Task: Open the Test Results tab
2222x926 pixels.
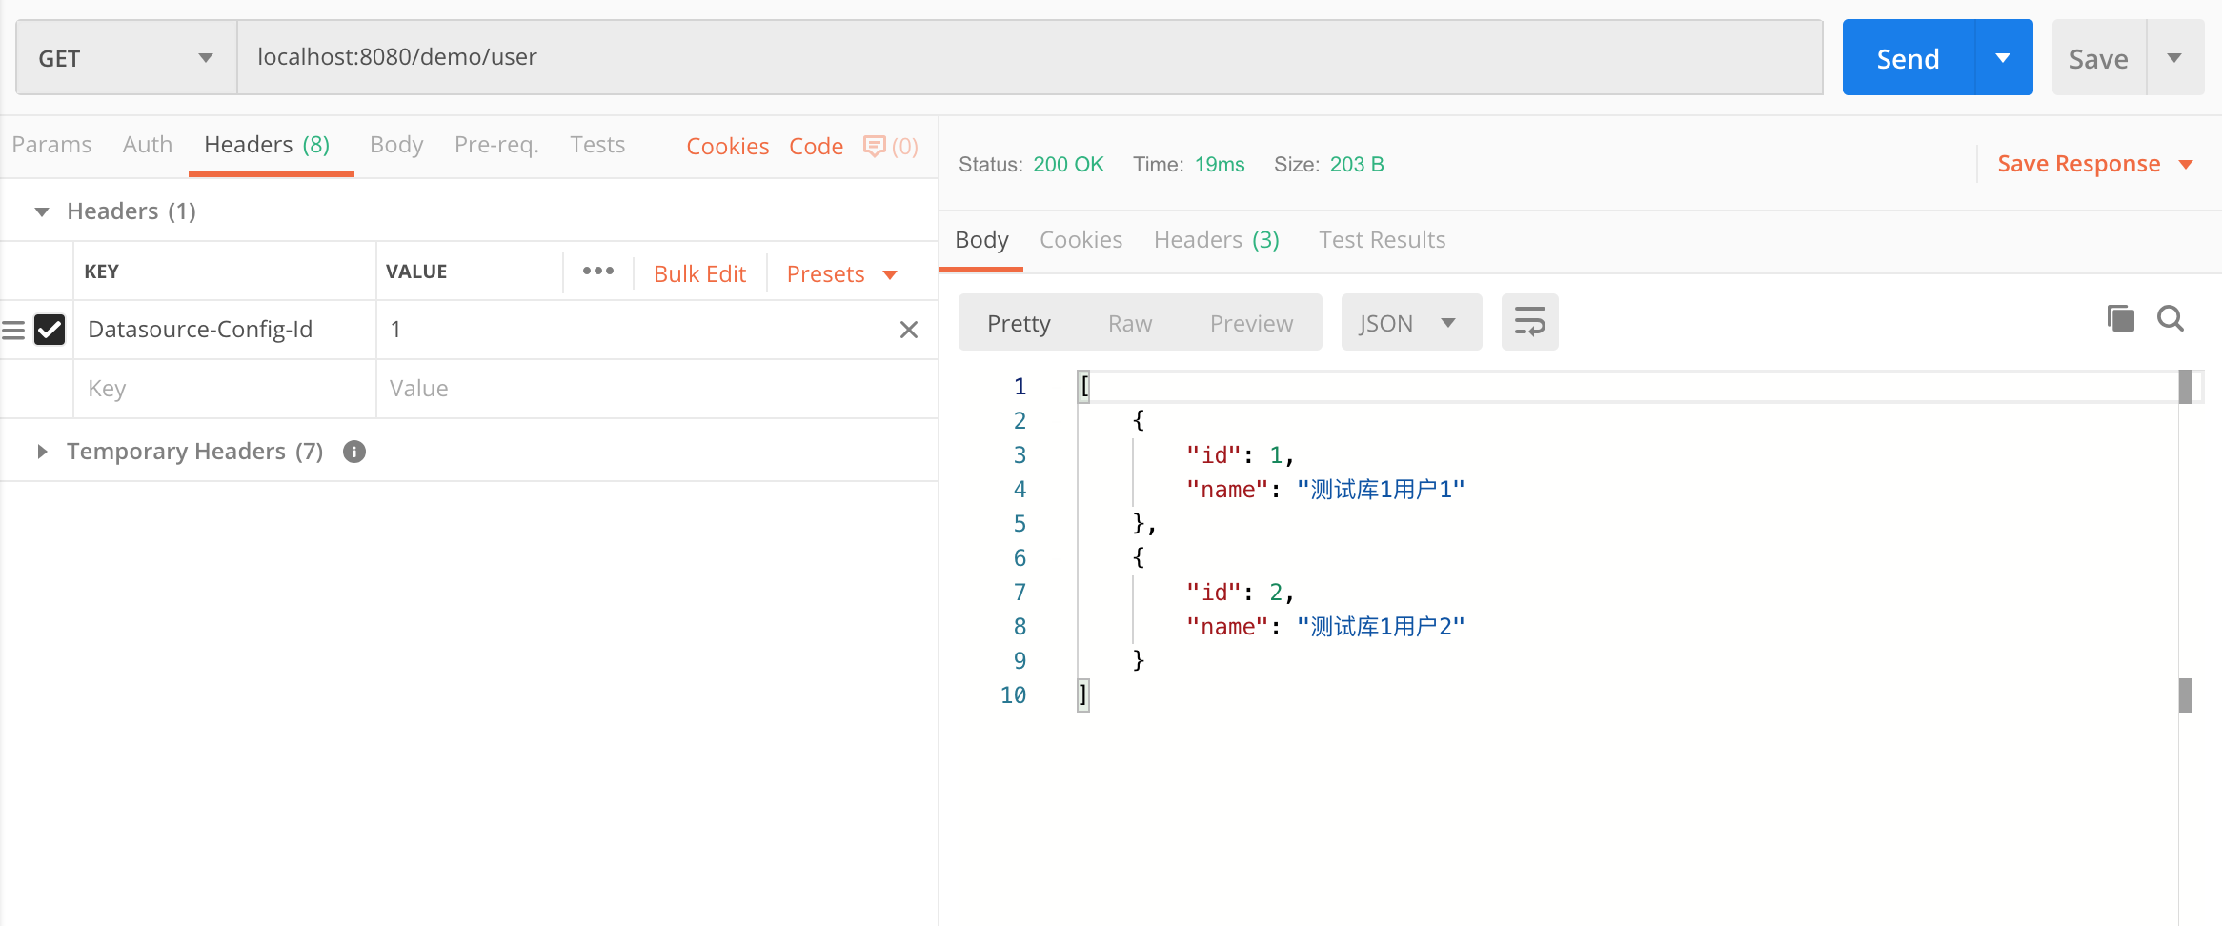Action: coord(1382,240)
